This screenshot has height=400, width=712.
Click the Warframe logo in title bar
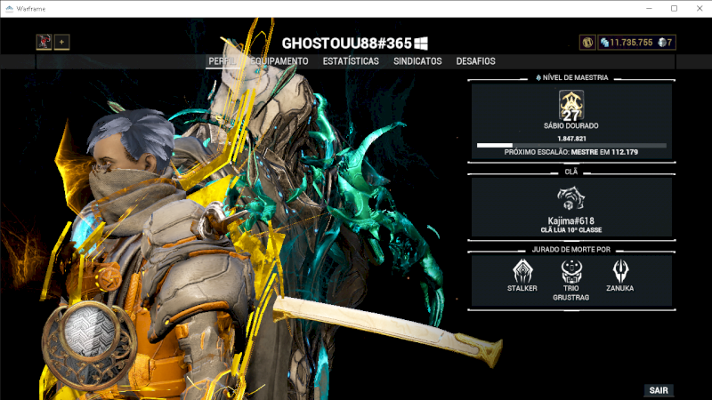[x=9, y=9]
